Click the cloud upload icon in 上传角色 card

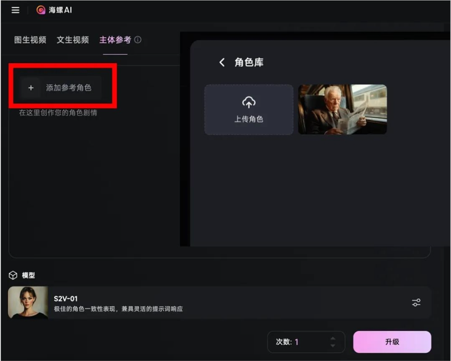pos(249,102)
